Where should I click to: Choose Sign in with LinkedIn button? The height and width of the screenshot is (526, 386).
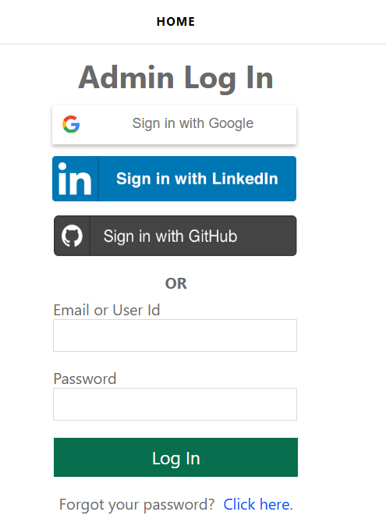(x=174, y=179)
